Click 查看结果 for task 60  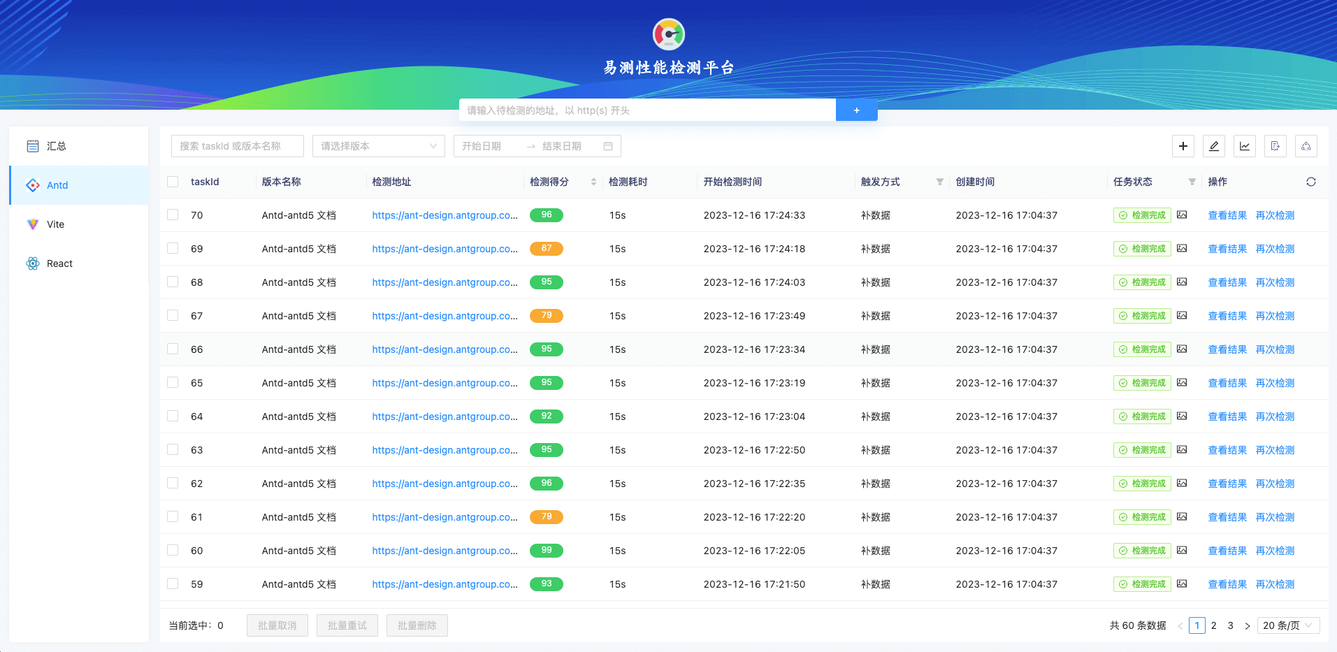coord(1227,551)
